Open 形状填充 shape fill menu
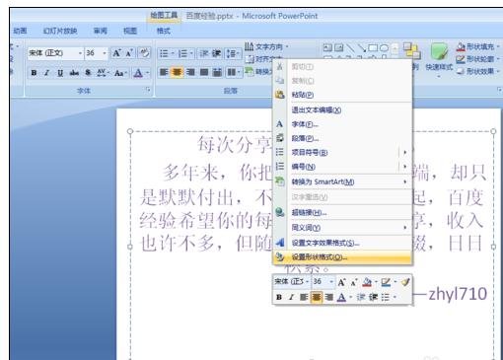Image resolution: width=503 pixels, height=360 pixels. tap(477, 46)
